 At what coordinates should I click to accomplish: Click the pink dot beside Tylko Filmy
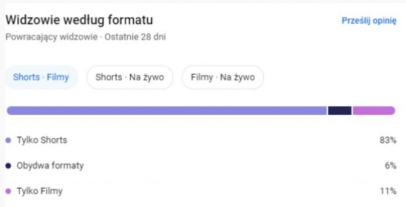coord(8,192)
